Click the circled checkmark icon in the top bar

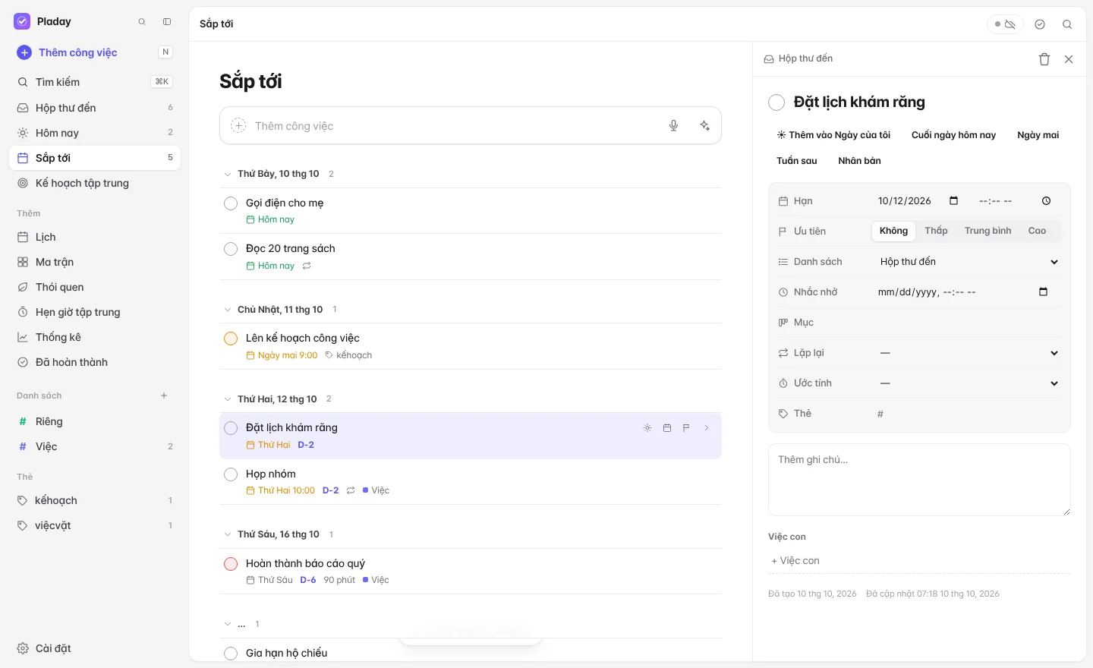click(x=1040, y=24)
